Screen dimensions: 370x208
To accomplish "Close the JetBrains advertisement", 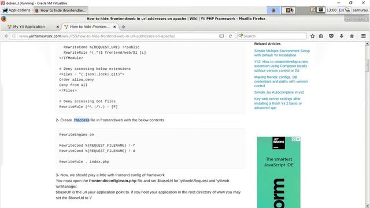I will [298, 139].
